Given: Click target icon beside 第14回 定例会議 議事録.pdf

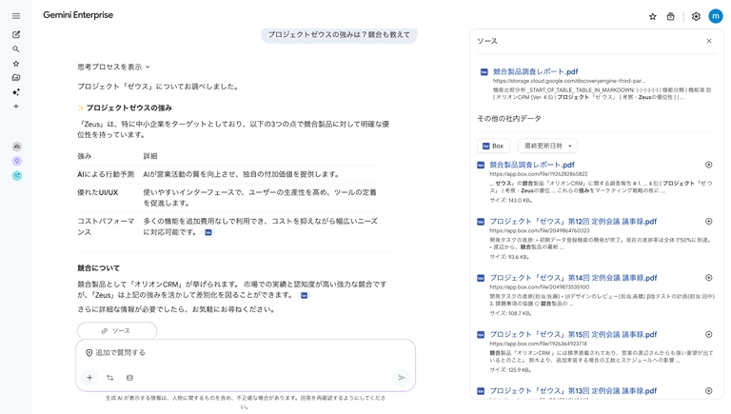Looking at the screenshot, I should (708, 278).
